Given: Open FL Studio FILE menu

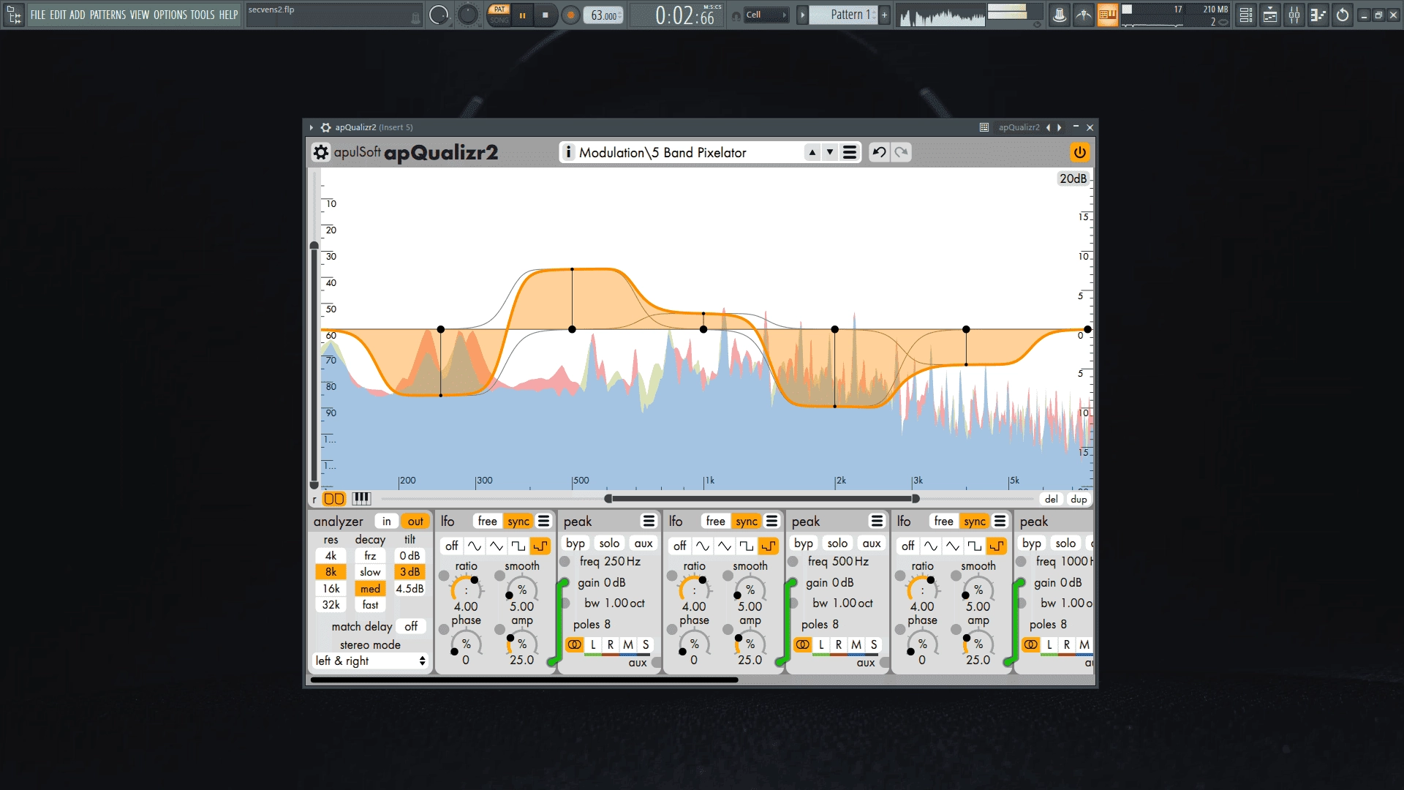Looking at the screenshot, I should pyautogui.click(x=38, y=15).
